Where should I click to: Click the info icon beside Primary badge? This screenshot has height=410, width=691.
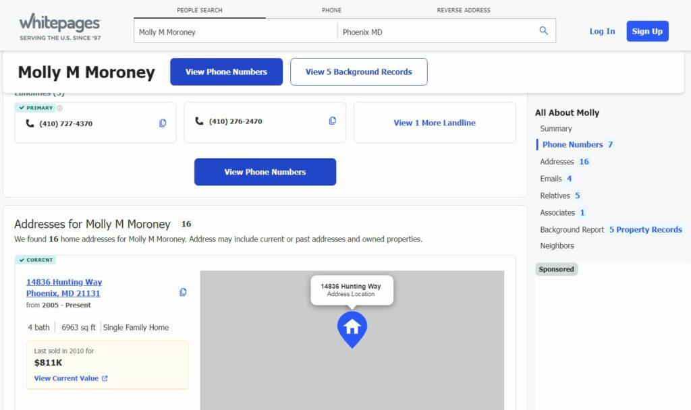point(59,108)
